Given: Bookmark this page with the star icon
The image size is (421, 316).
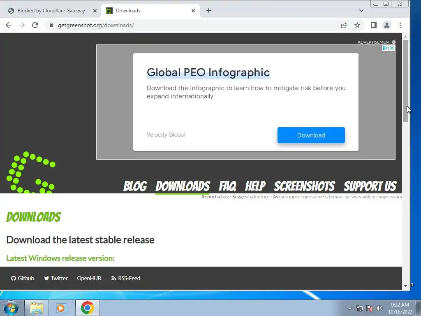Looking at the screenshot, I should (357, 25).
